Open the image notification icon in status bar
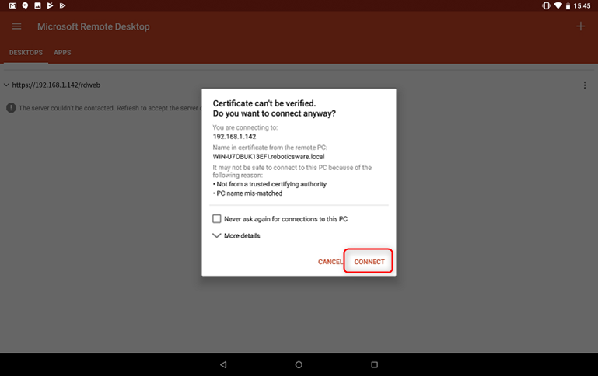This screenshot has width=598, height=376. tap(37, 5)
